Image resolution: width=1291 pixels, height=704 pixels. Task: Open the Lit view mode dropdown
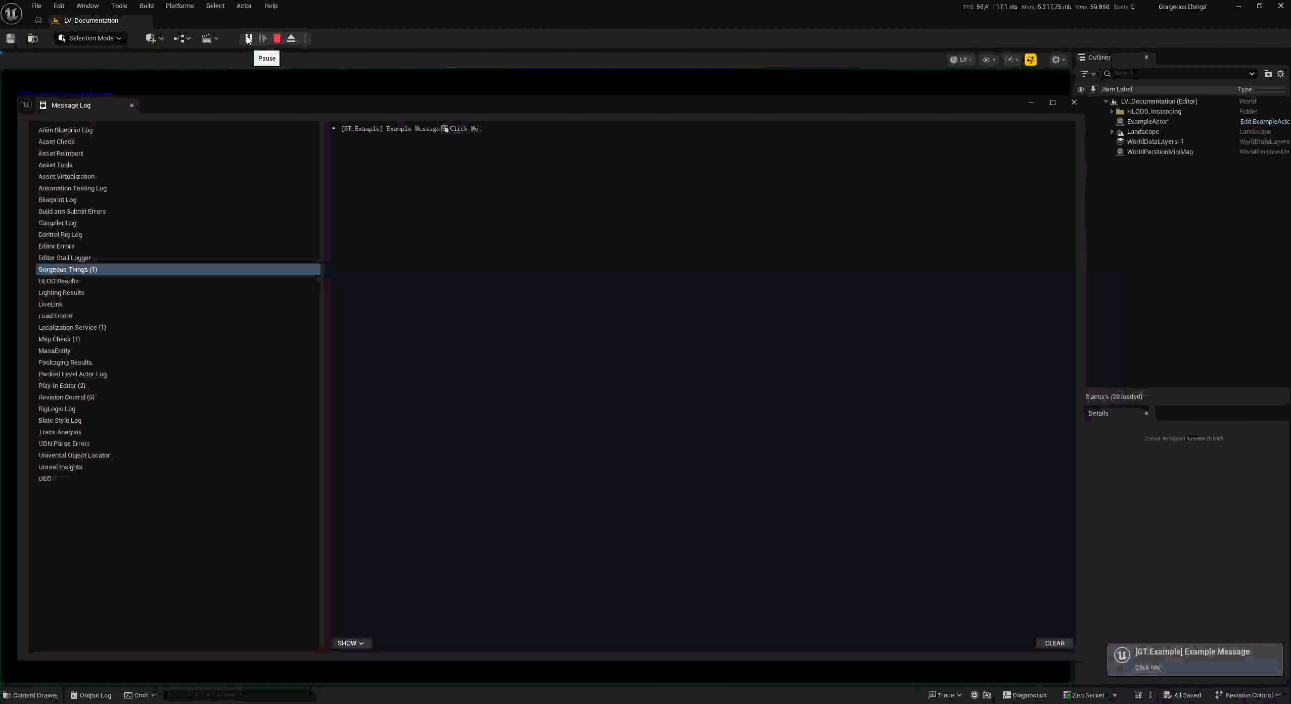961,60
